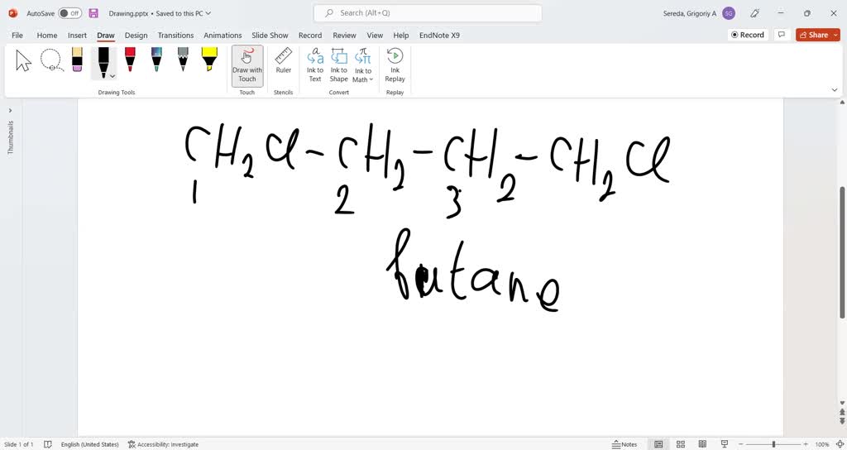
Task: Click the zoom out minus button
Action: [740, 444]
